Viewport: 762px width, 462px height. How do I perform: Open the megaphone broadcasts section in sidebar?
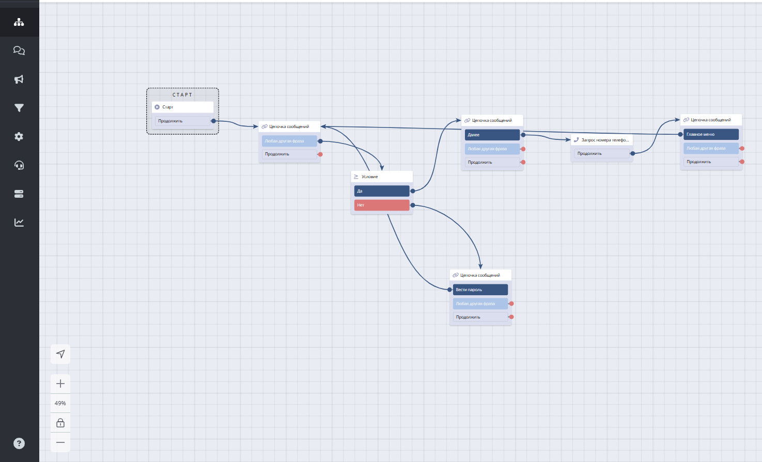pos(19,79)
